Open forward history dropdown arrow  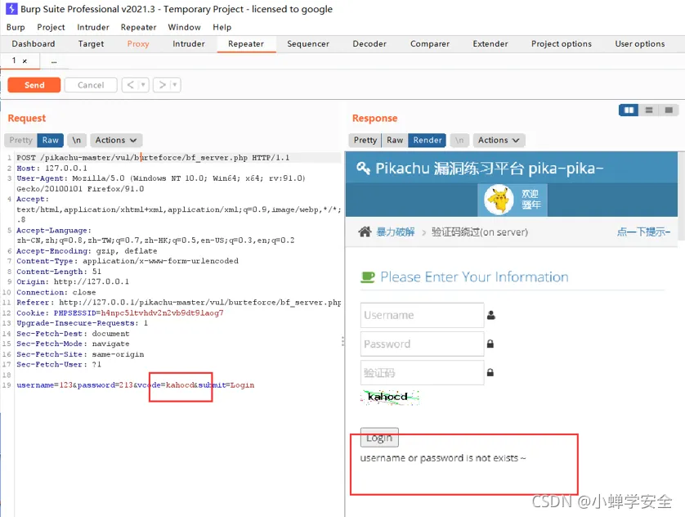tap(174, 85)
